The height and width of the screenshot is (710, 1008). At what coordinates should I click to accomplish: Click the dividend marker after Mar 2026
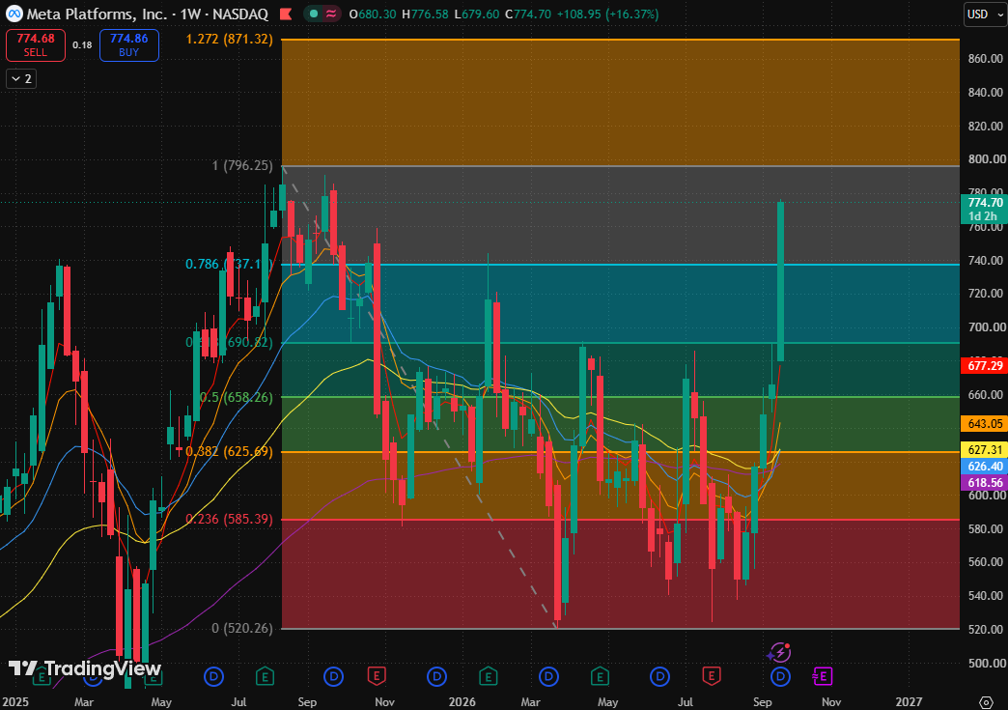pyautogui.click(x=548, y=676)
